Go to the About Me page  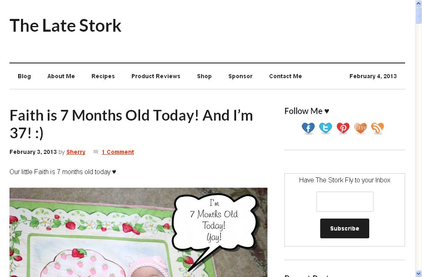coord(61,76)
